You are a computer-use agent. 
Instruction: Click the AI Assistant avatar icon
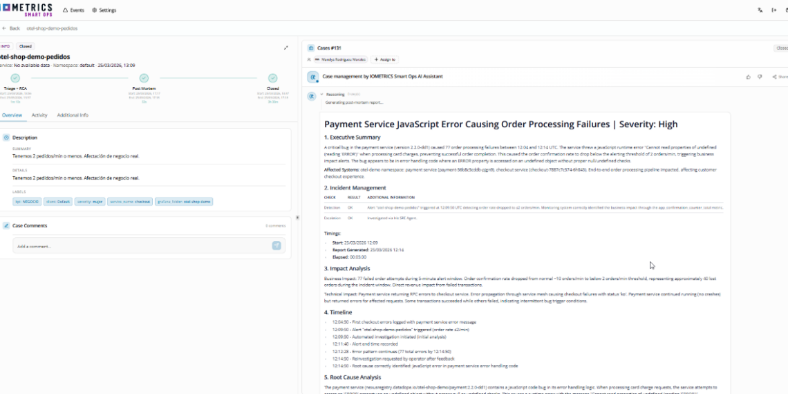pyautogui.click(x=312, y=77)
